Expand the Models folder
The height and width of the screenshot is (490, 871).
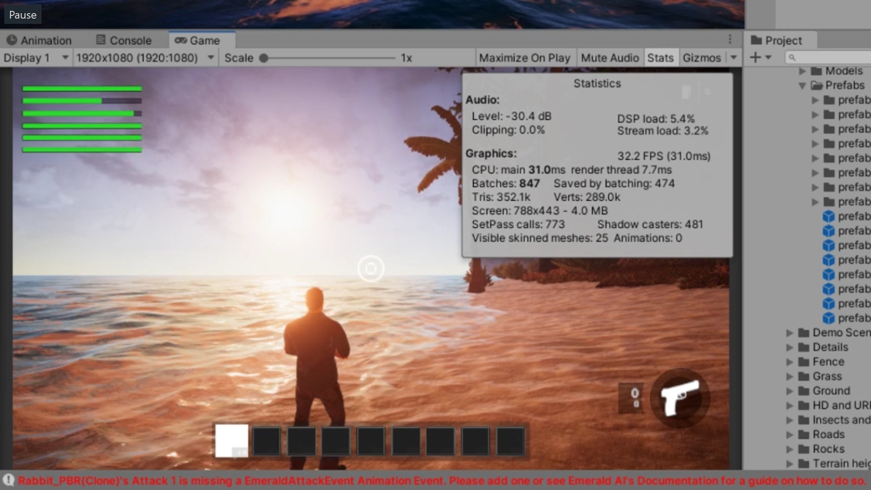pyautogui.click(x=802, y=71)
